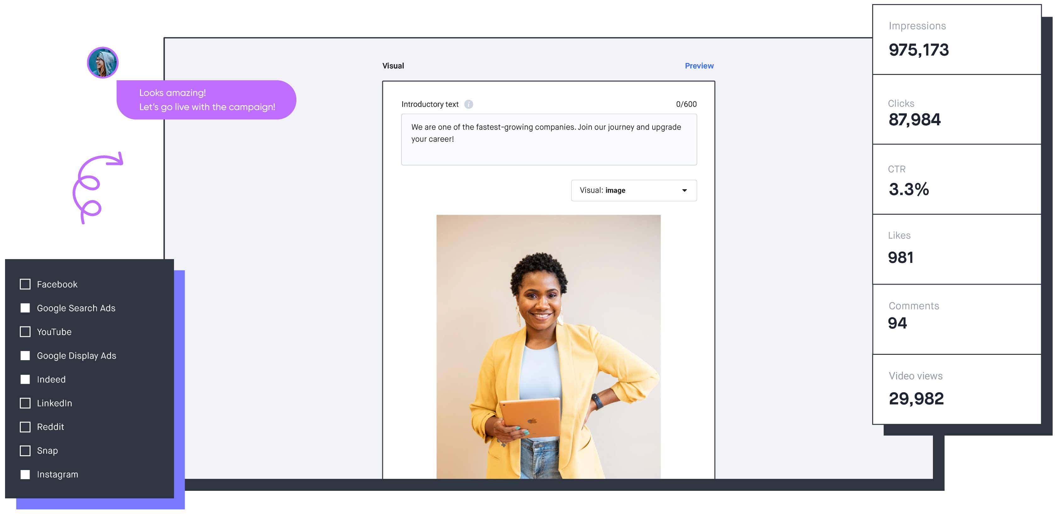Click the Introductory text label
Viewport: 1055px width, 516px height.
coord(429,104)
